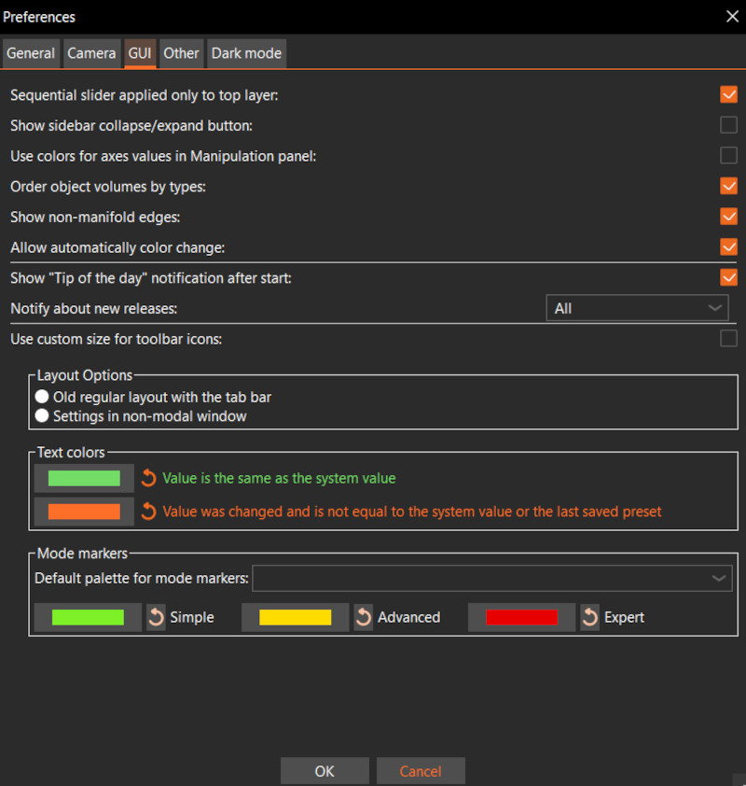The width and height of the screenshot is (746, 786).
Task: Enable colors for axes values in Manipulation panel
Action: tap(728, 155)
